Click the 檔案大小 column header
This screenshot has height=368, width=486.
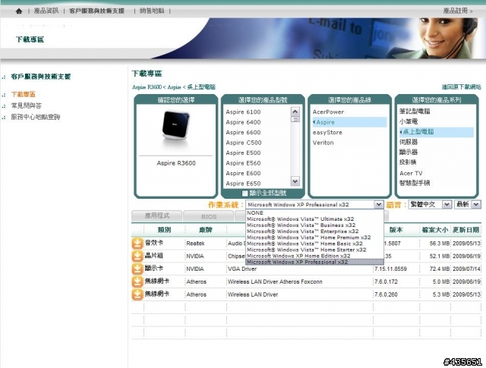pos(434,230)
